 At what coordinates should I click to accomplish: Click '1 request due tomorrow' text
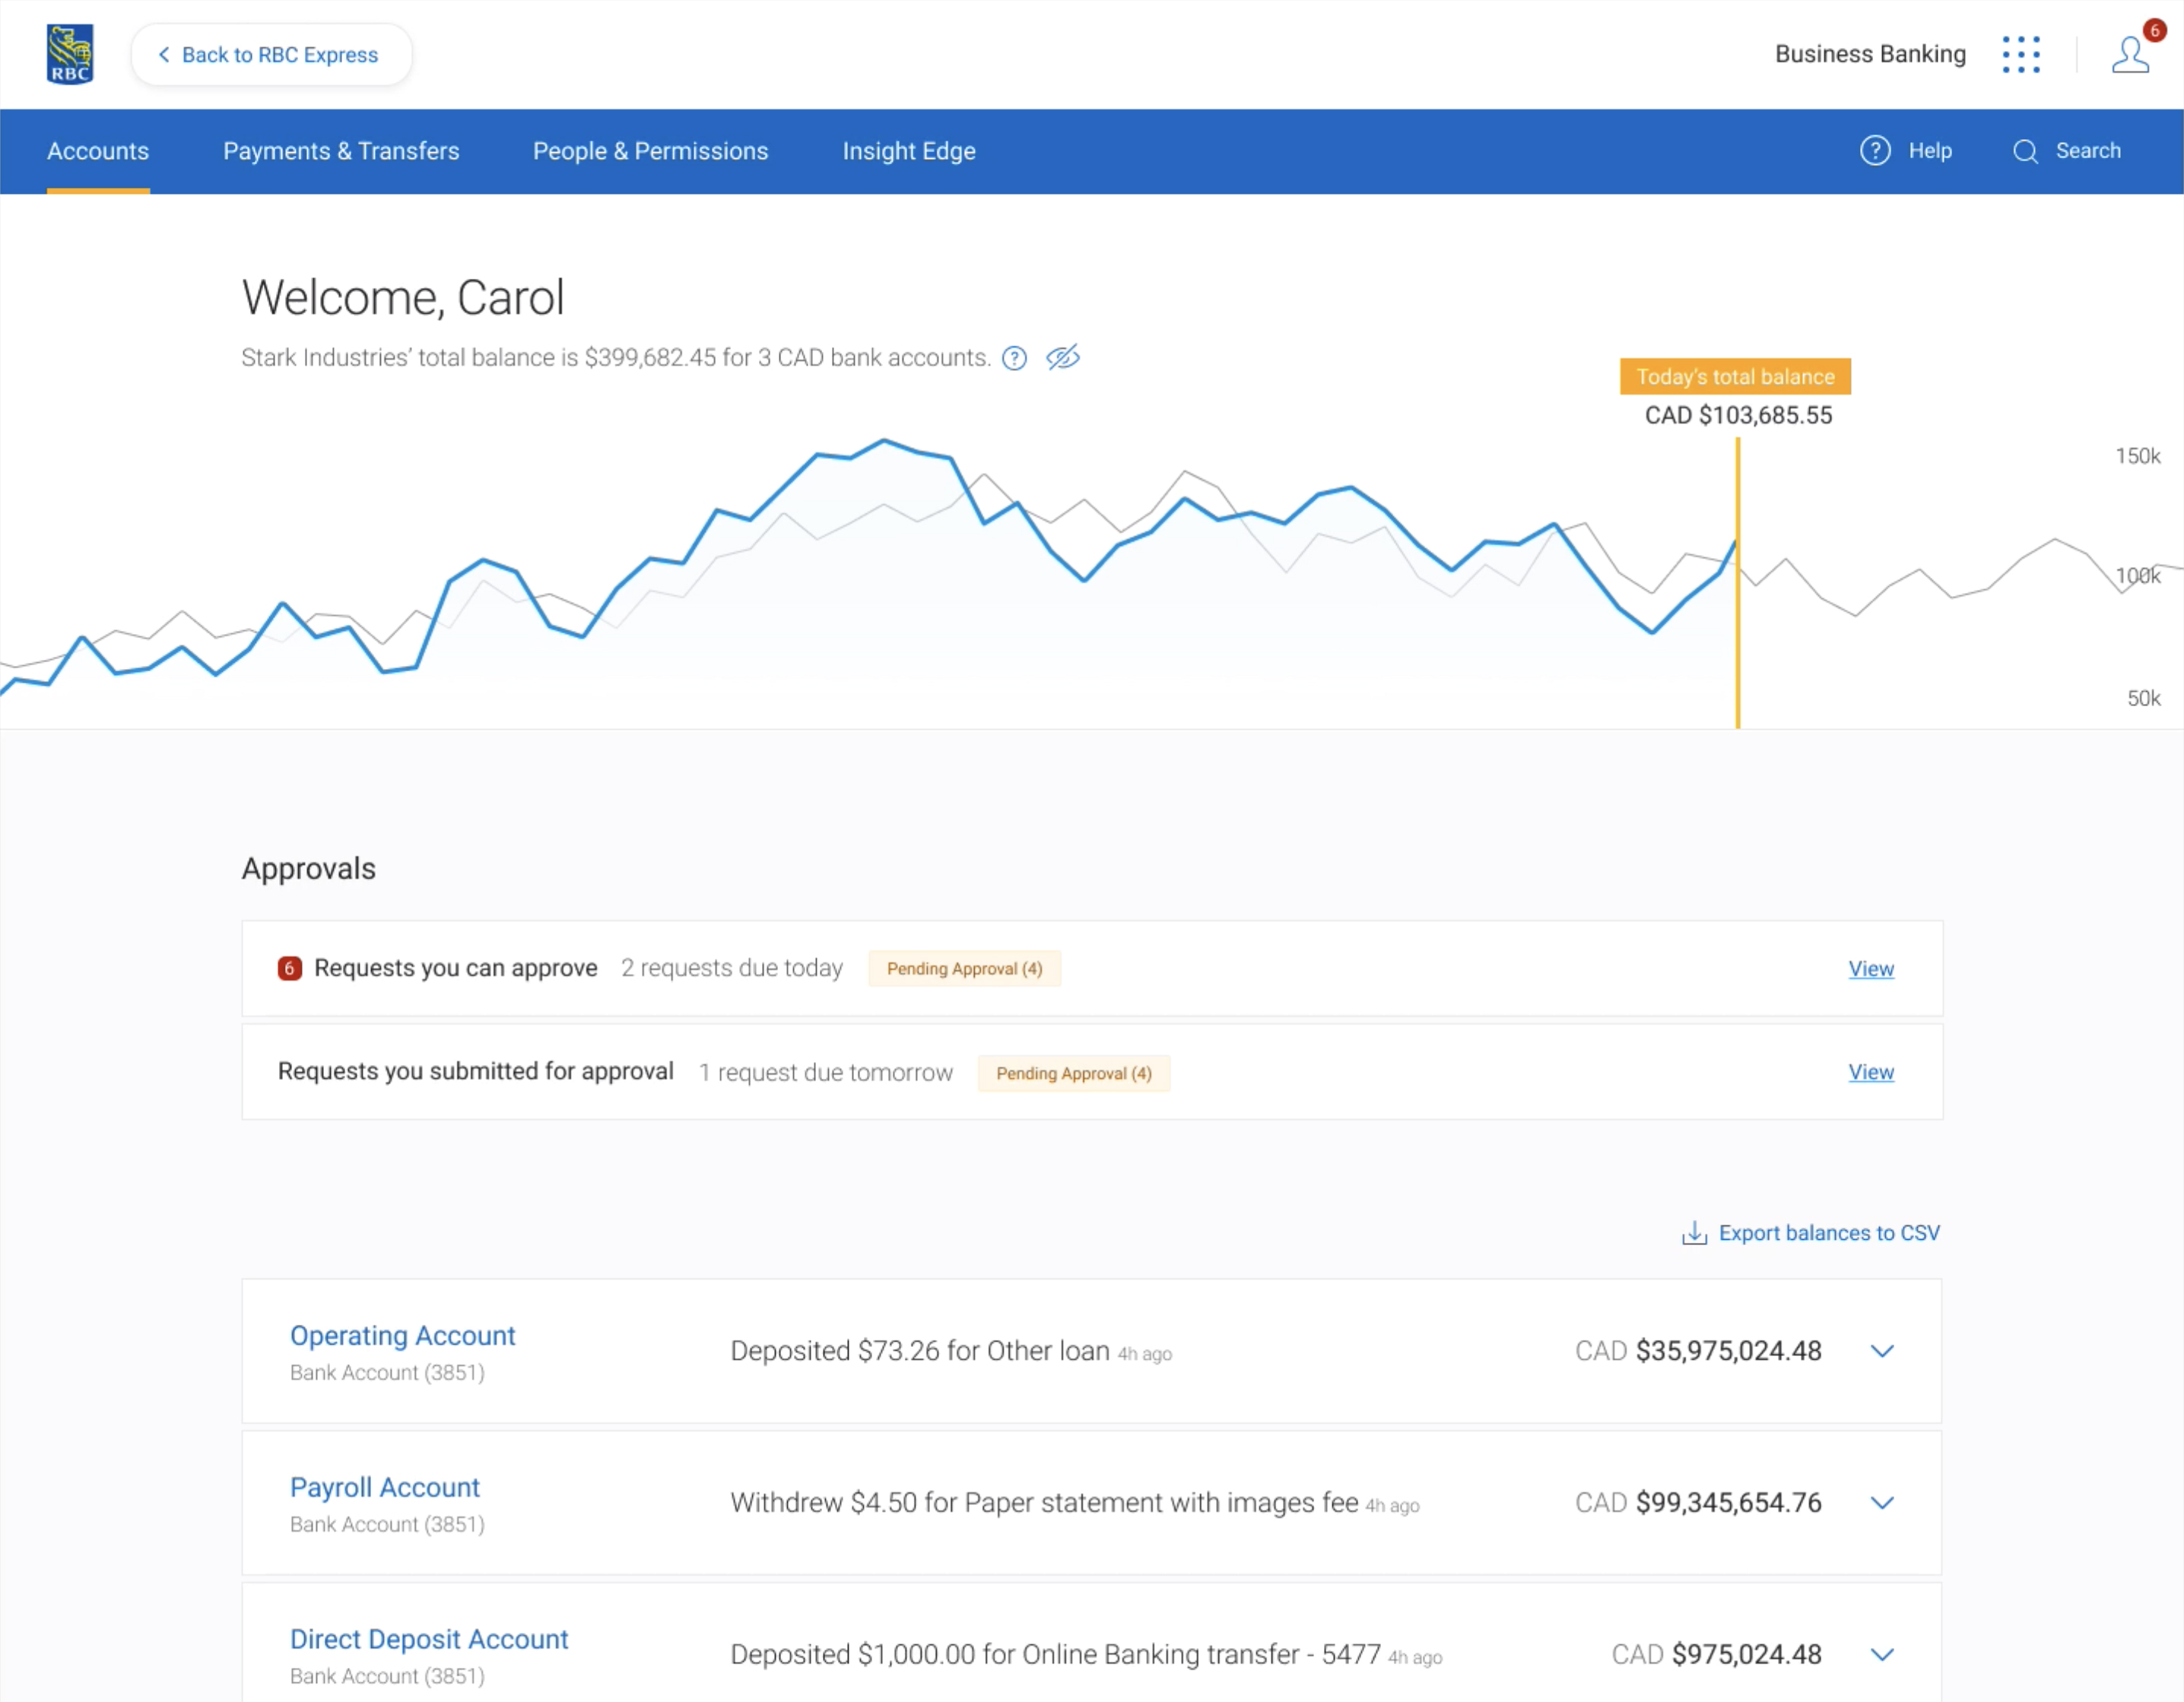point(826,1073)
